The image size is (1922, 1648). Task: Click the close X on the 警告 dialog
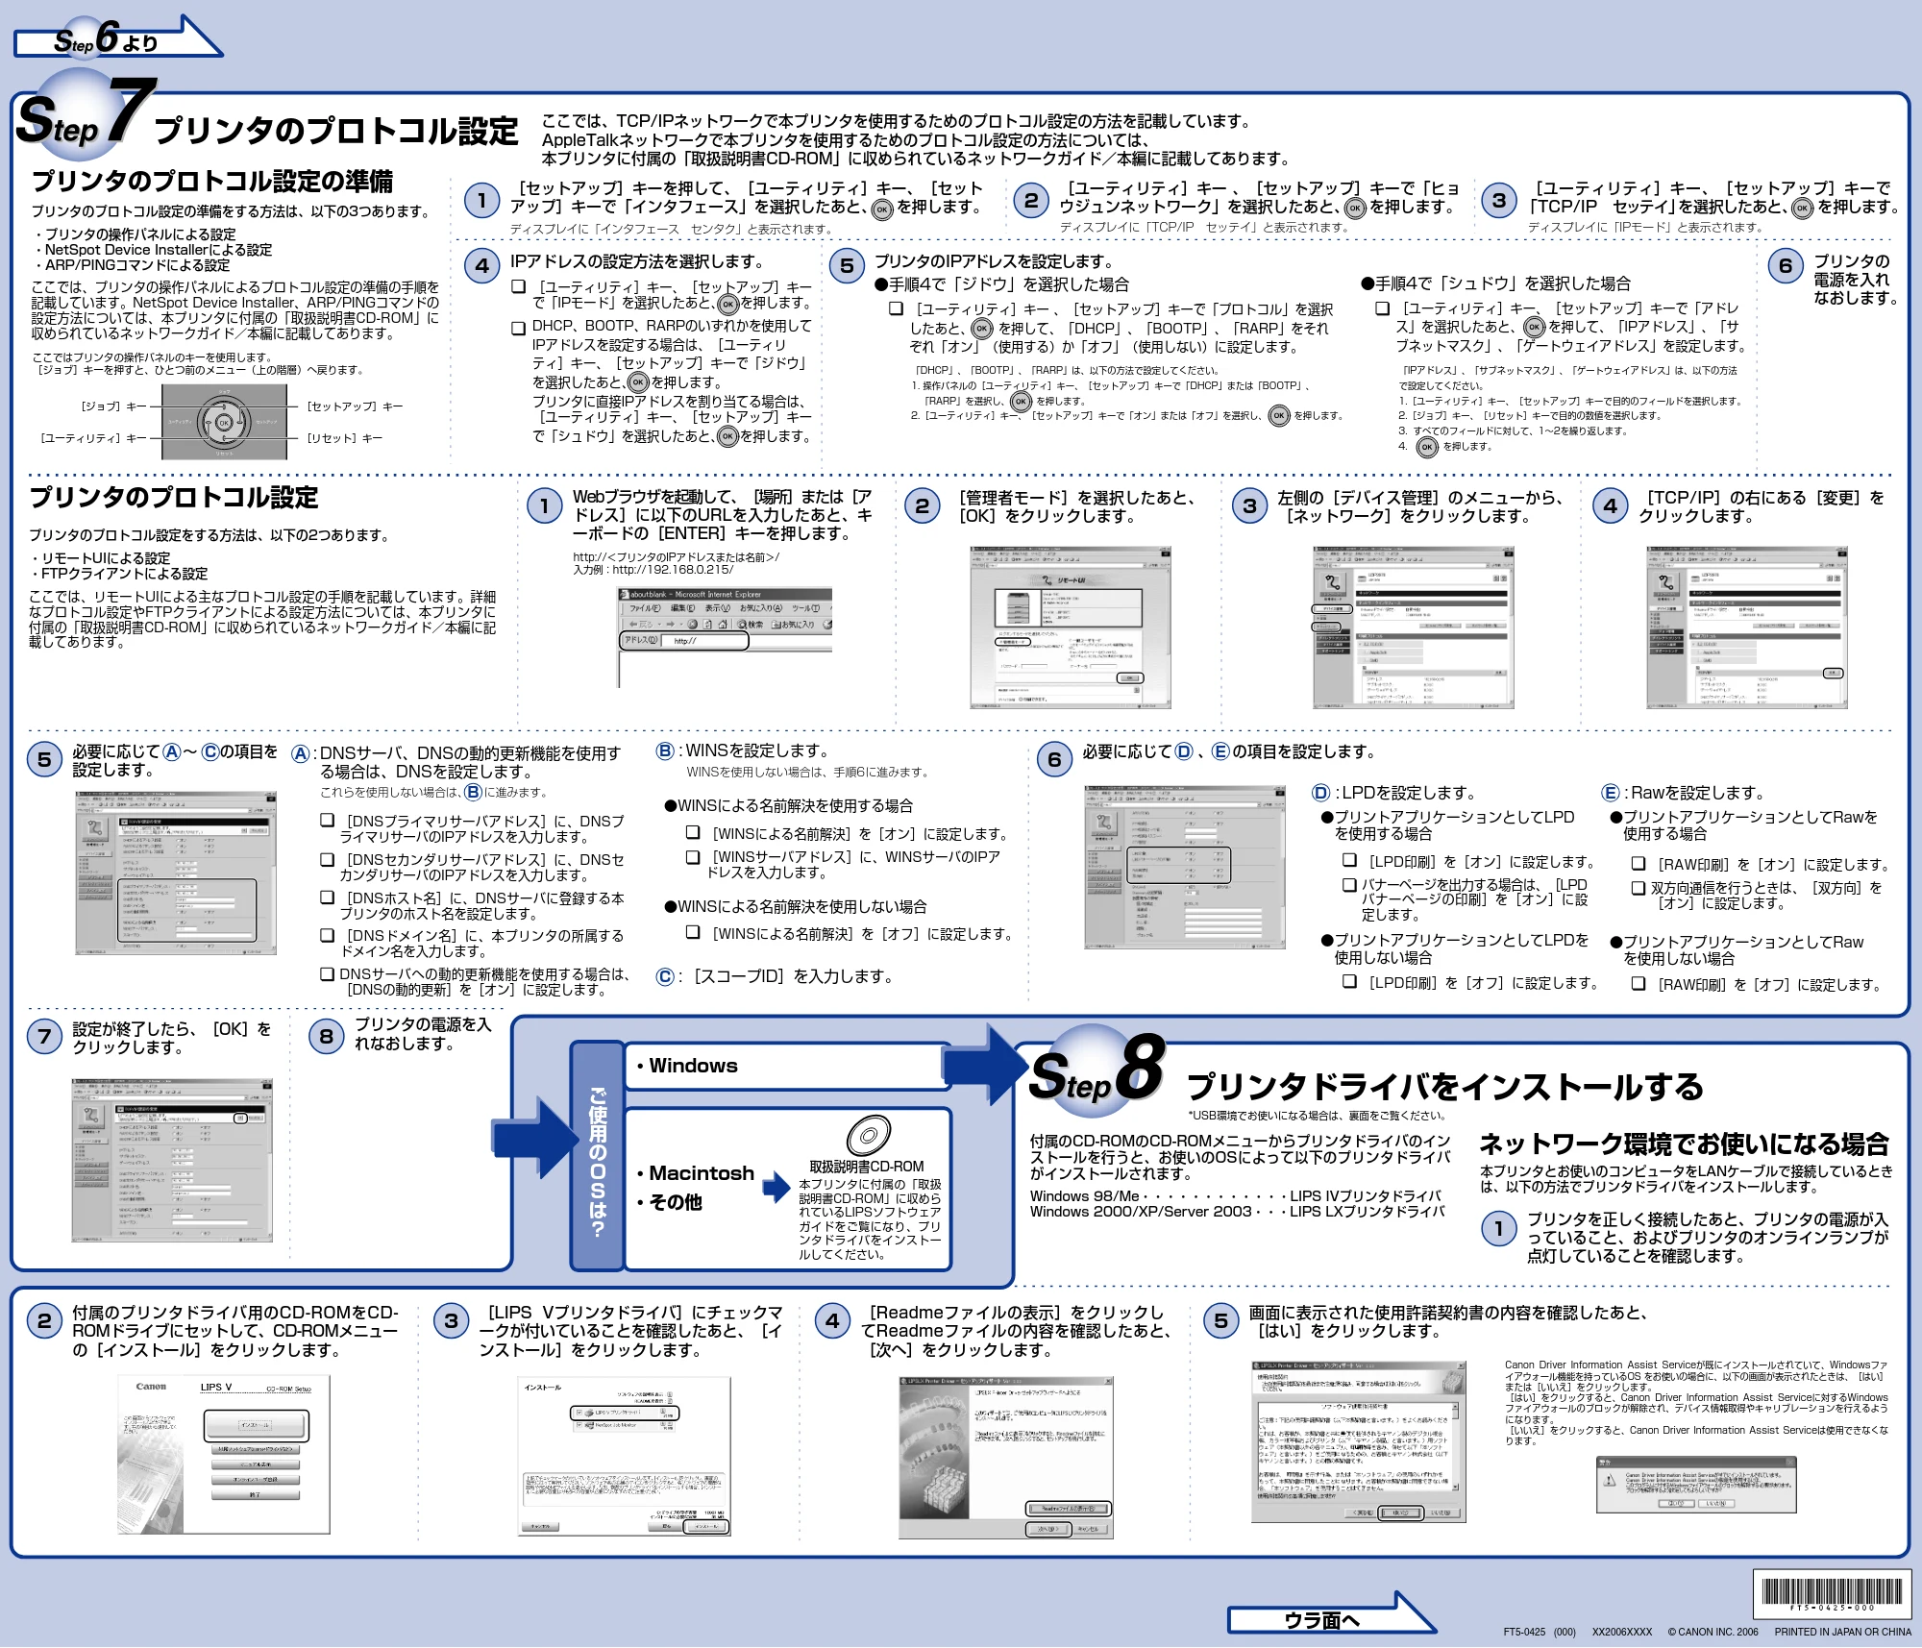[1790, 1462]
